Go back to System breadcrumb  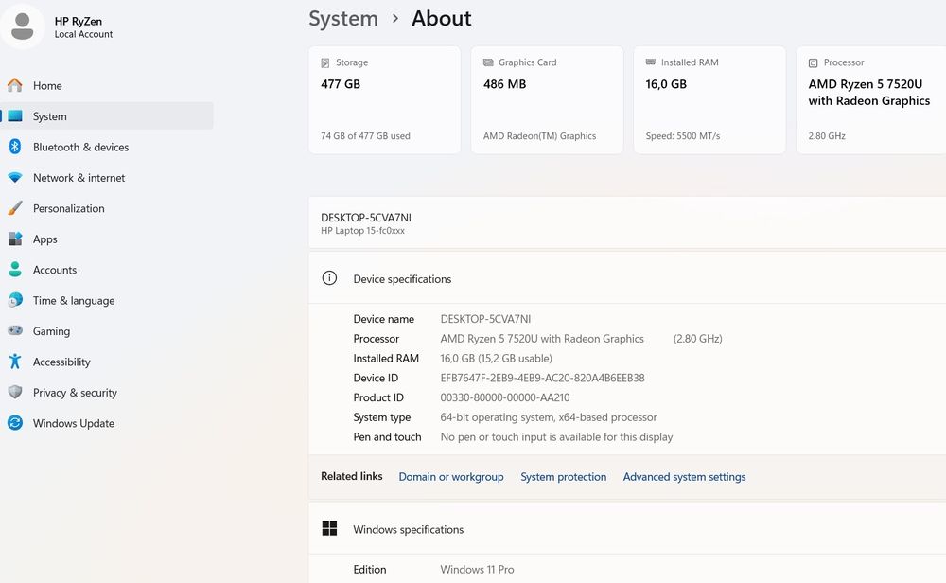point(343,19)
